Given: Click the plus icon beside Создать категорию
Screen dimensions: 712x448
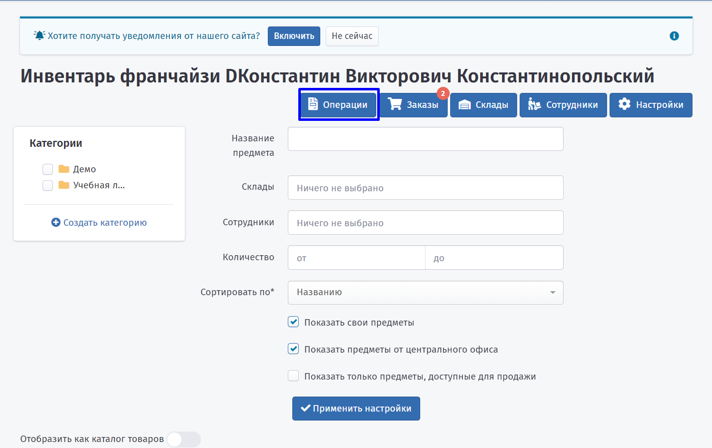Looking at the screenshot, I should [56, 222].
